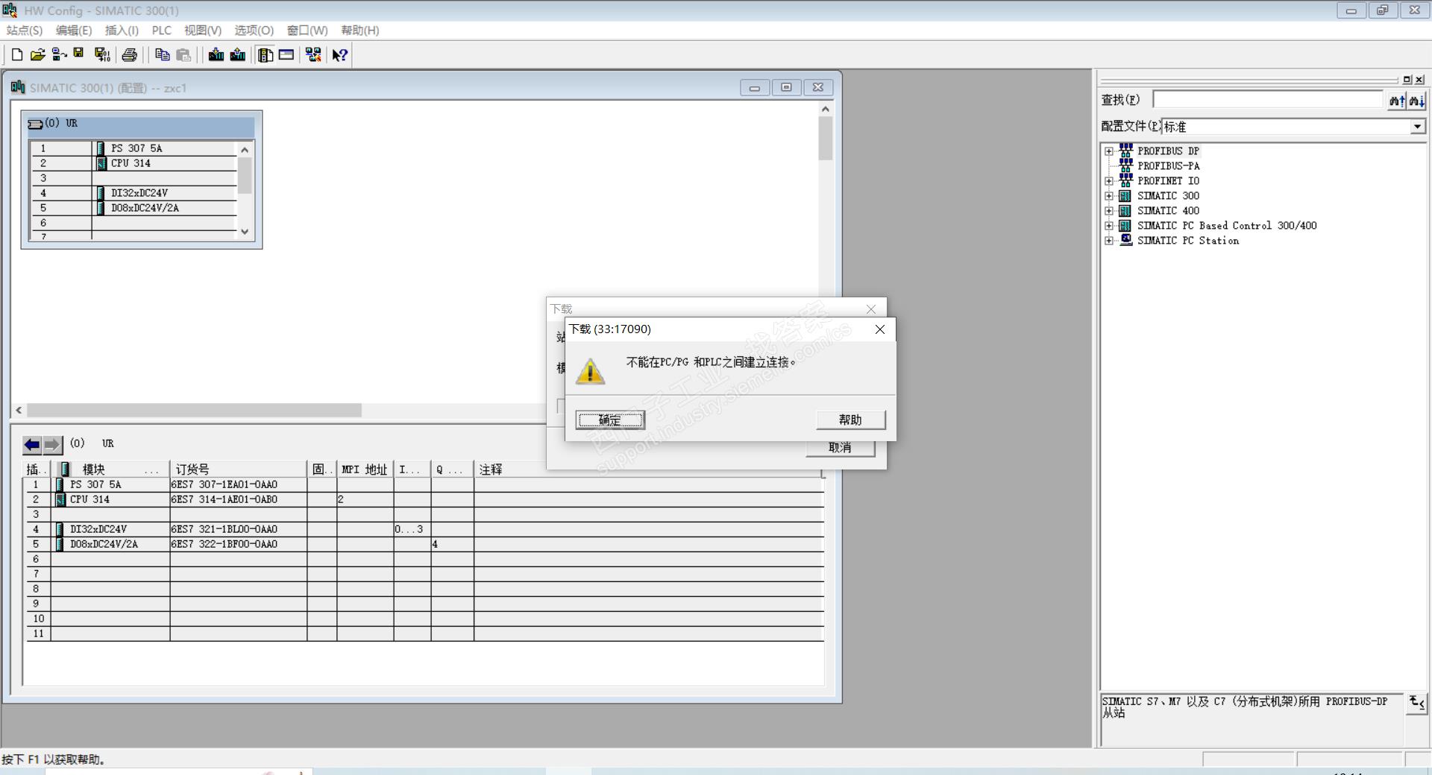Click order number 6ES7 307-1EA01-0AA0

(x=224, y=484)
